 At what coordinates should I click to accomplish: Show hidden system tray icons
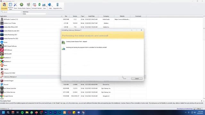186,112
